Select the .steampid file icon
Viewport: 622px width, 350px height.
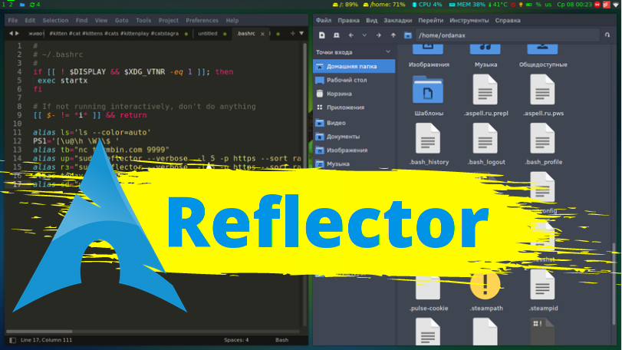[542, 285]
